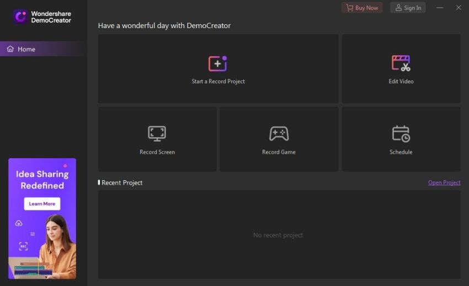Click the Idea Sharing Redefined banner headline
The width and height of the screenshot is (469, 286).
[x=42, y=180]
